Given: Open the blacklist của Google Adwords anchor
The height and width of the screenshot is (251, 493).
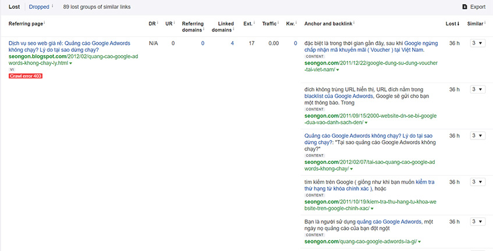Looking at the screenshot, I should click(x=339, y=96).
